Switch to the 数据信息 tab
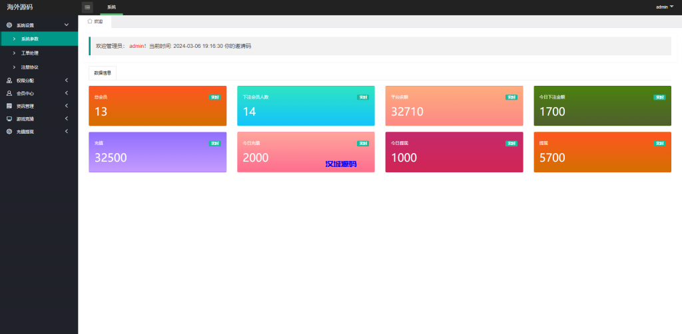The width and height of the screenshot is (682, 334). pos(103,73)
